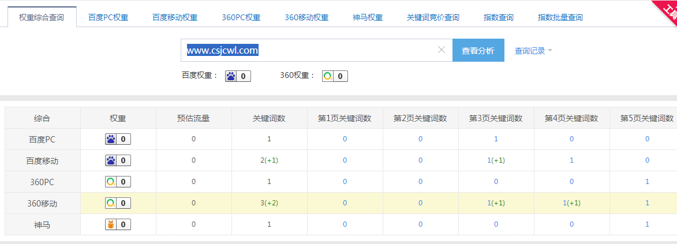Image resolution: width=677 pixels, height=244 pixels.
Task: Click Baidu paw icon in 百度移动 row
Action: click(111, 160)
